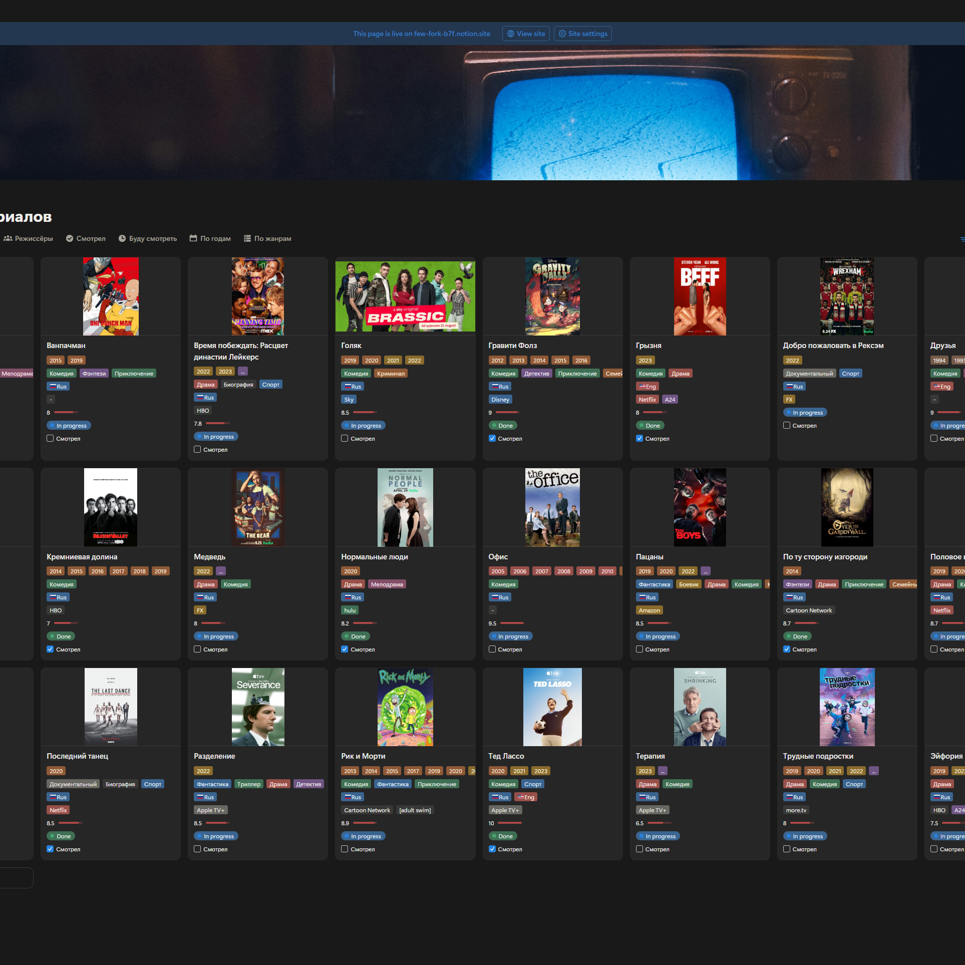
Task: Click the Site settings button
Action: pyautogui.click(x=583, y=34)
